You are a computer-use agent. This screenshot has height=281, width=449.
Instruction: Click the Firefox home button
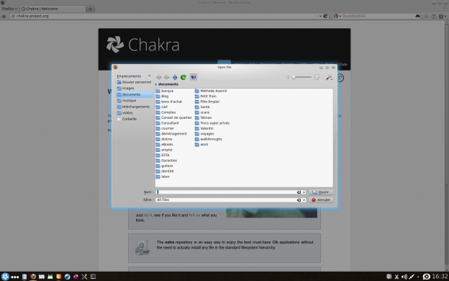[434, 17]
